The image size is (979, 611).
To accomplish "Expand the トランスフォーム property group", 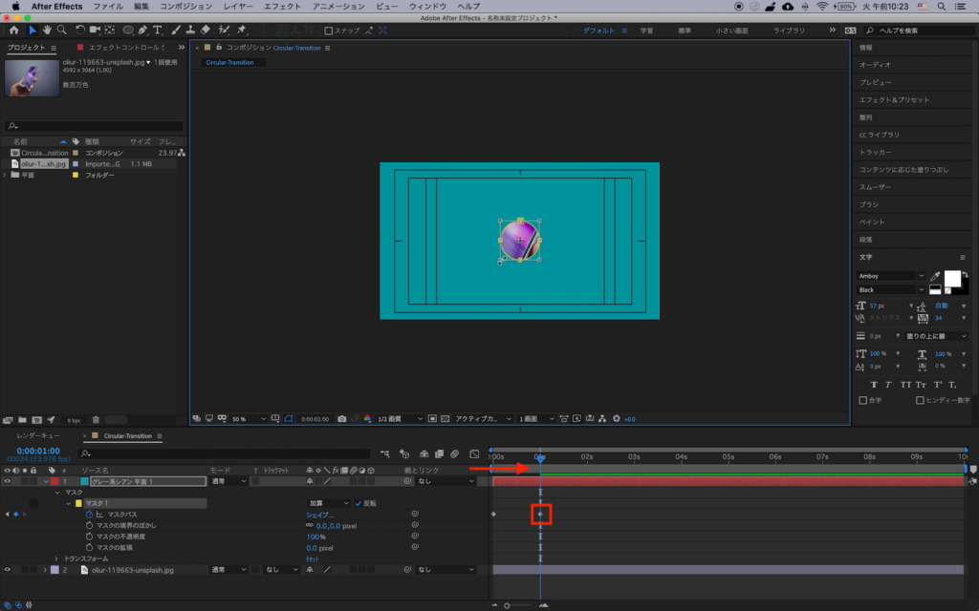I will point(56,558).
